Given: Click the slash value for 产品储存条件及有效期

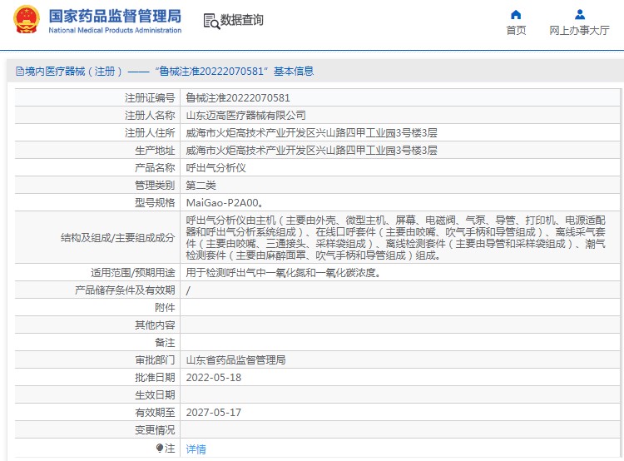Looking at the screenshot, I should 188,290.
